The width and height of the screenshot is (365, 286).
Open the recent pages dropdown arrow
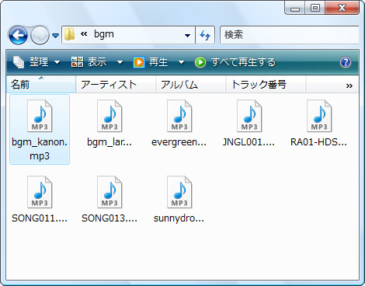click(55, 35)
